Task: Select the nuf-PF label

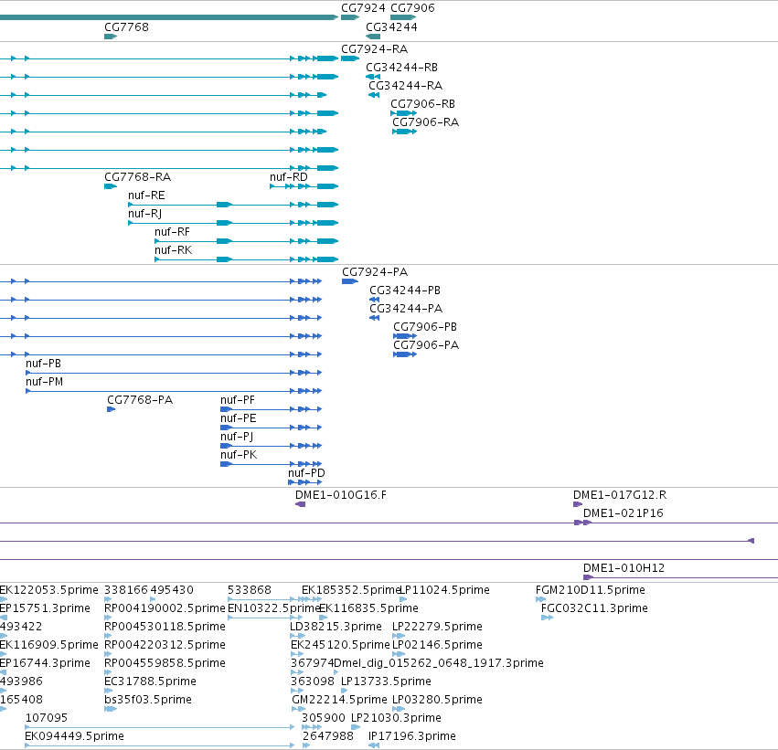Action: 238,400
